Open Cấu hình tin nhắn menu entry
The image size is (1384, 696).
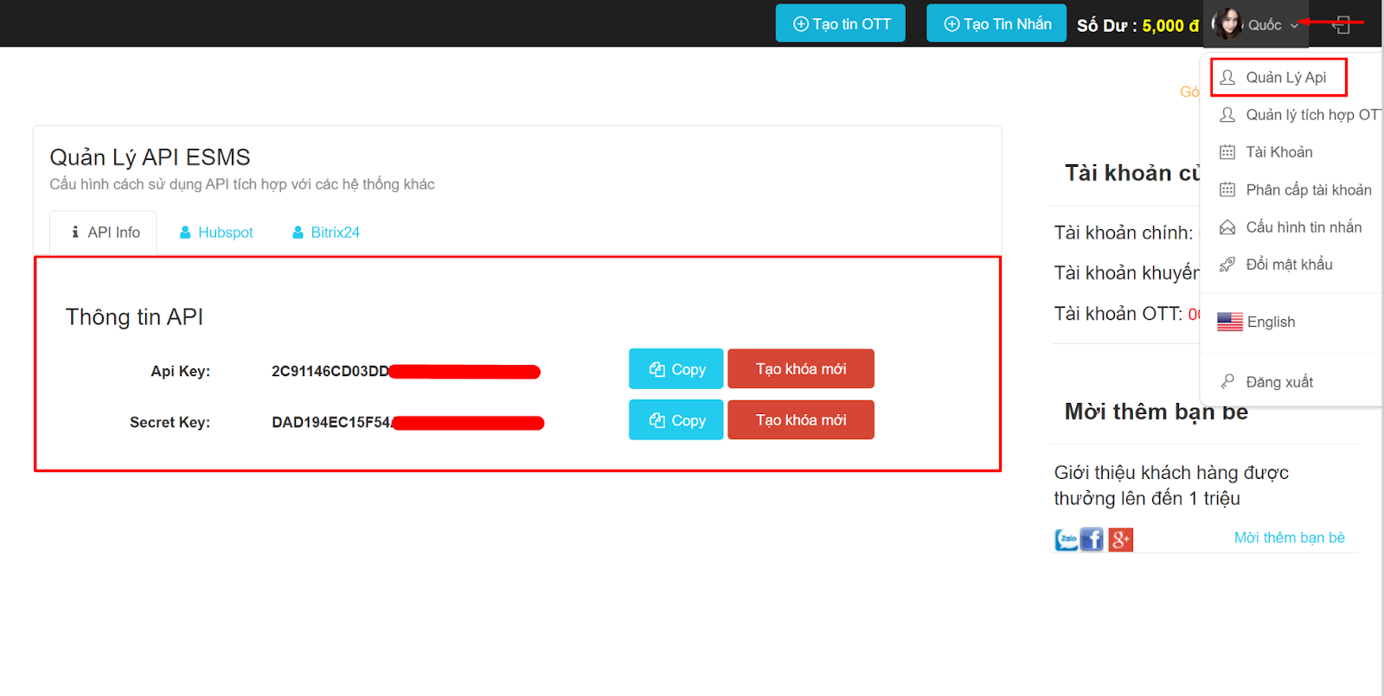[1303, 227]
